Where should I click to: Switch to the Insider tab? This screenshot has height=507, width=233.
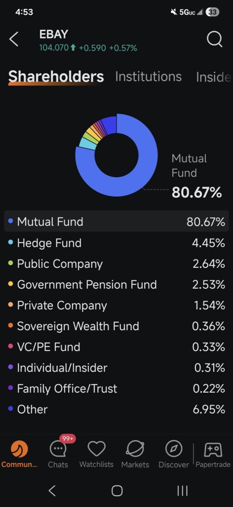(214, 77)
